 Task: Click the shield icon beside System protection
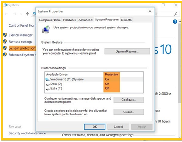5,48
